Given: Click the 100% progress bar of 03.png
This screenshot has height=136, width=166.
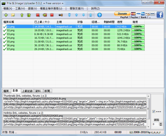Looking at the screenshot, I should [138, 34].
